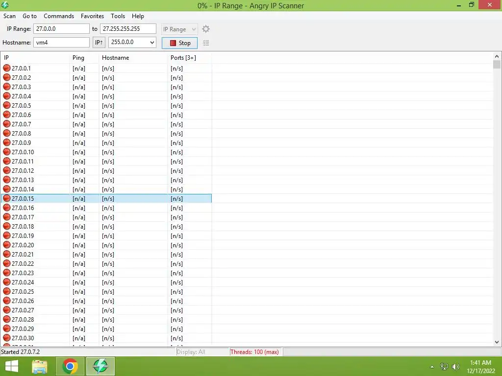Click the red status icon for 27.0.0.20
502x376 pixels.
pyautogui.click(x=7, y=245)
